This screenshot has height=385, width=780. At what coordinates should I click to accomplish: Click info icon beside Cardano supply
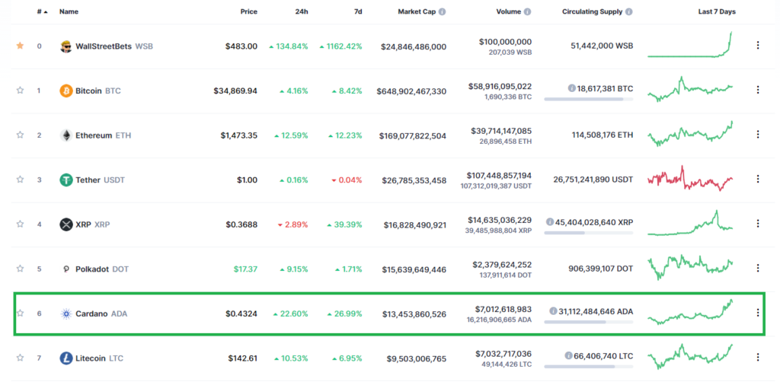click(553, 311)
